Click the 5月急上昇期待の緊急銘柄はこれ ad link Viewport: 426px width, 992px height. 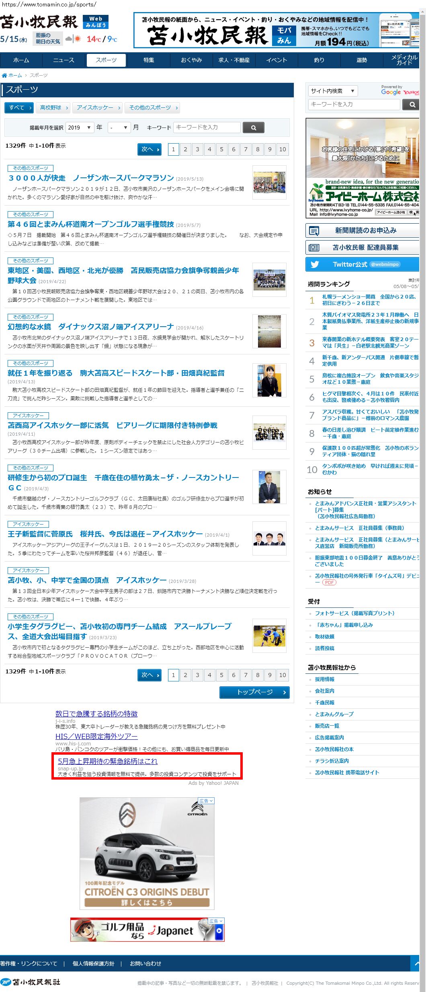(108, 761)
